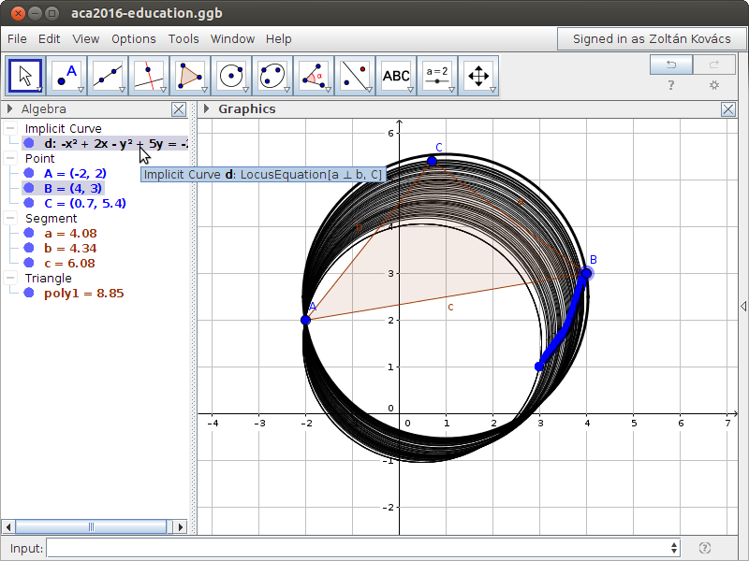
Task: Select the Insert Text ABC tool
Action: coord(396,76)
